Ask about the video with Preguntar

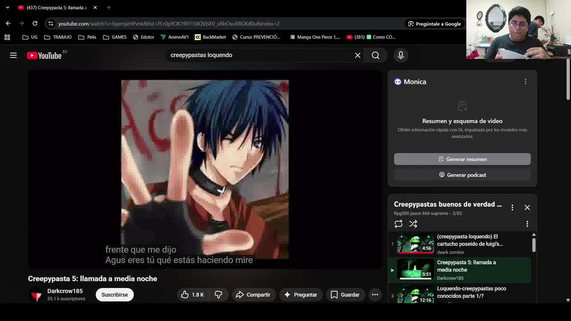(x=301, y=295)
